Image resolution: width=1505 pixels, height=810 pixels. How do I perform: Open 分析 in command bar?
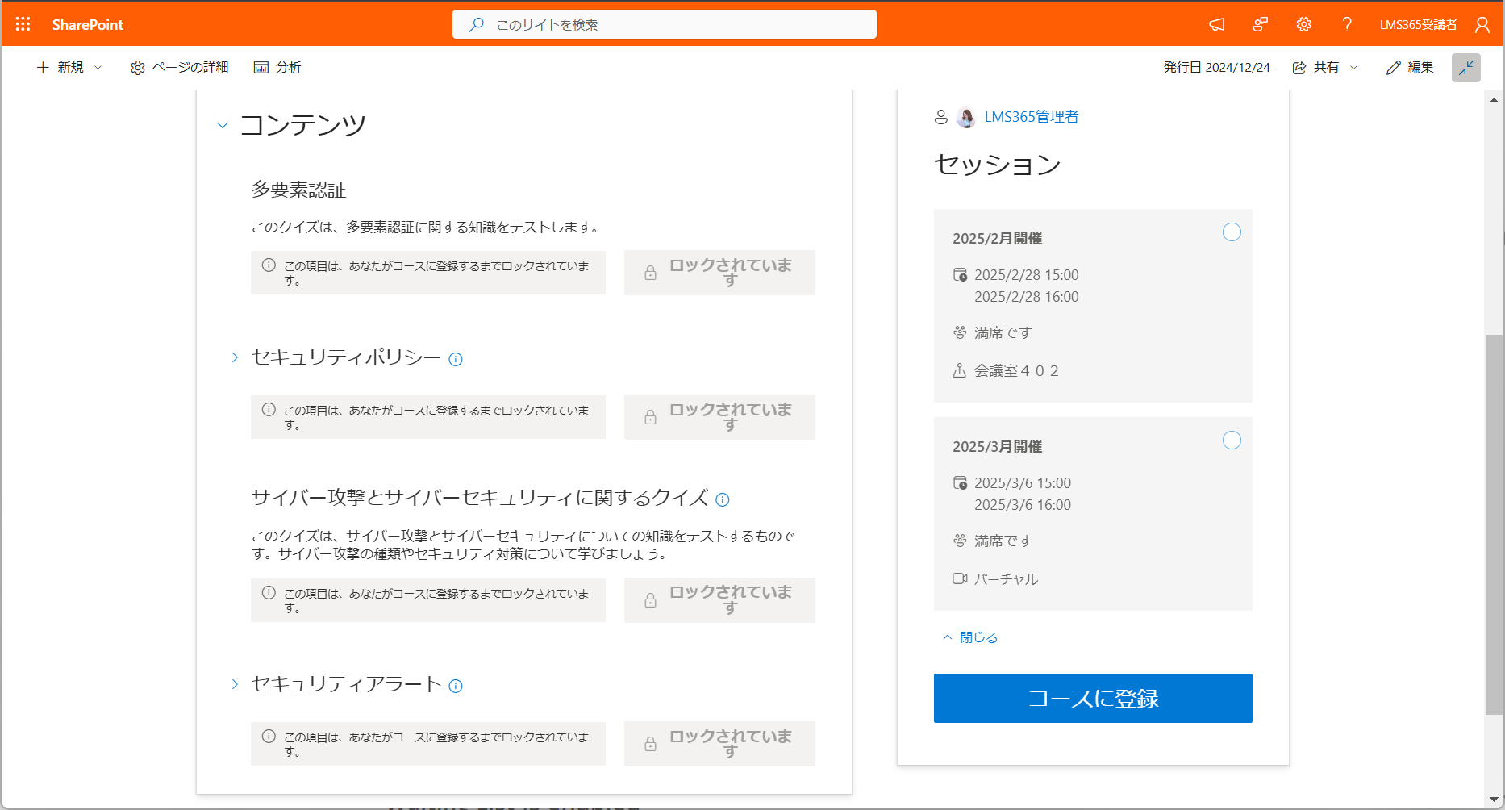coord(277,67)
